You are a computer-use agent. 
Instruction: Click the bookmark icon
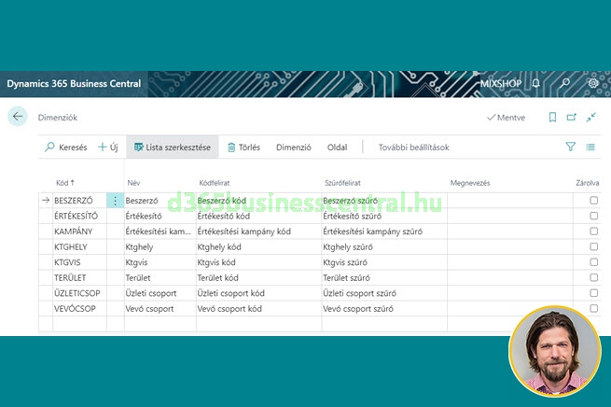click(552, 118)
